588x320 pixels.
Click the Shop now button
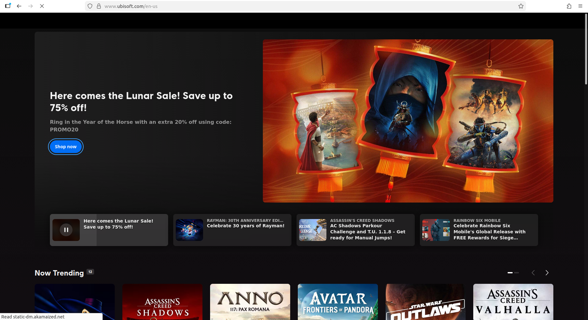point(66,147)
